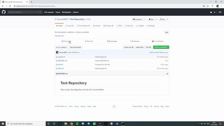Expand the Branch: master dropdown
The width and height of the screenshot is (224, 126).
click(x=62, y=47)
